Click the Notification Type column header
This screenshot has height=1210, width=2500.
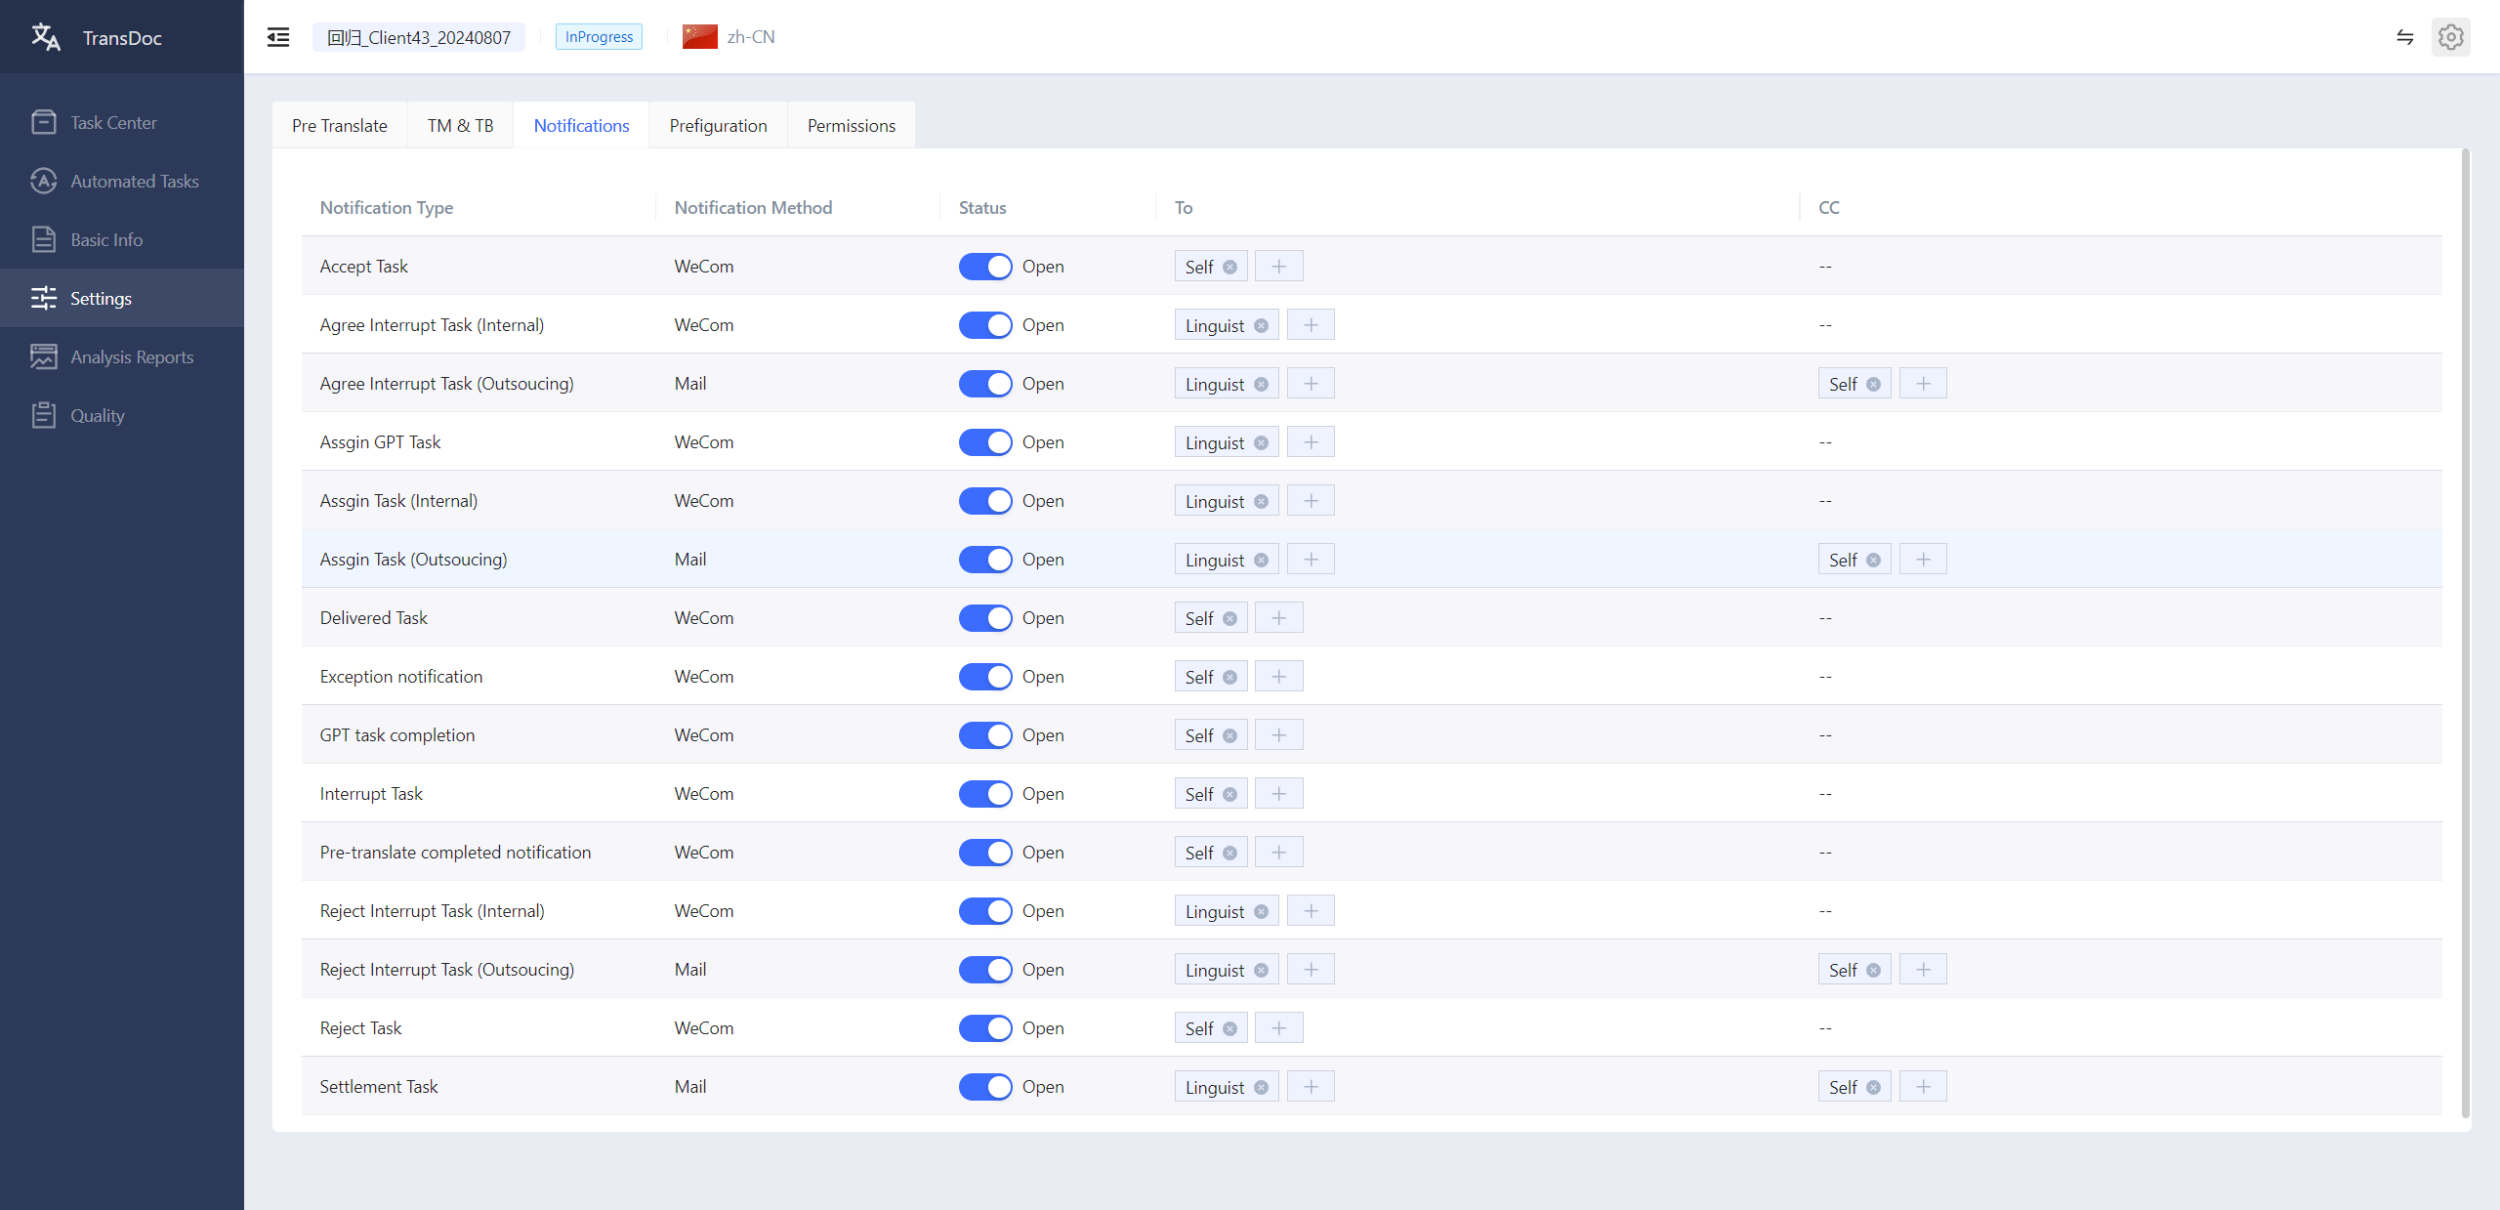point(387,207)
